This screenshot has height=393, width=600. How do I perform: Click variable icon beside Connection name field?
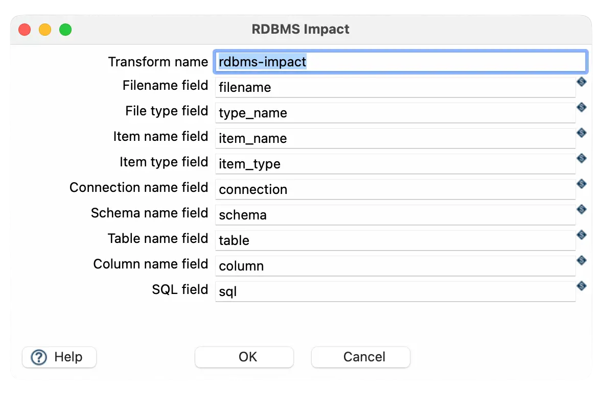[581, 184]
